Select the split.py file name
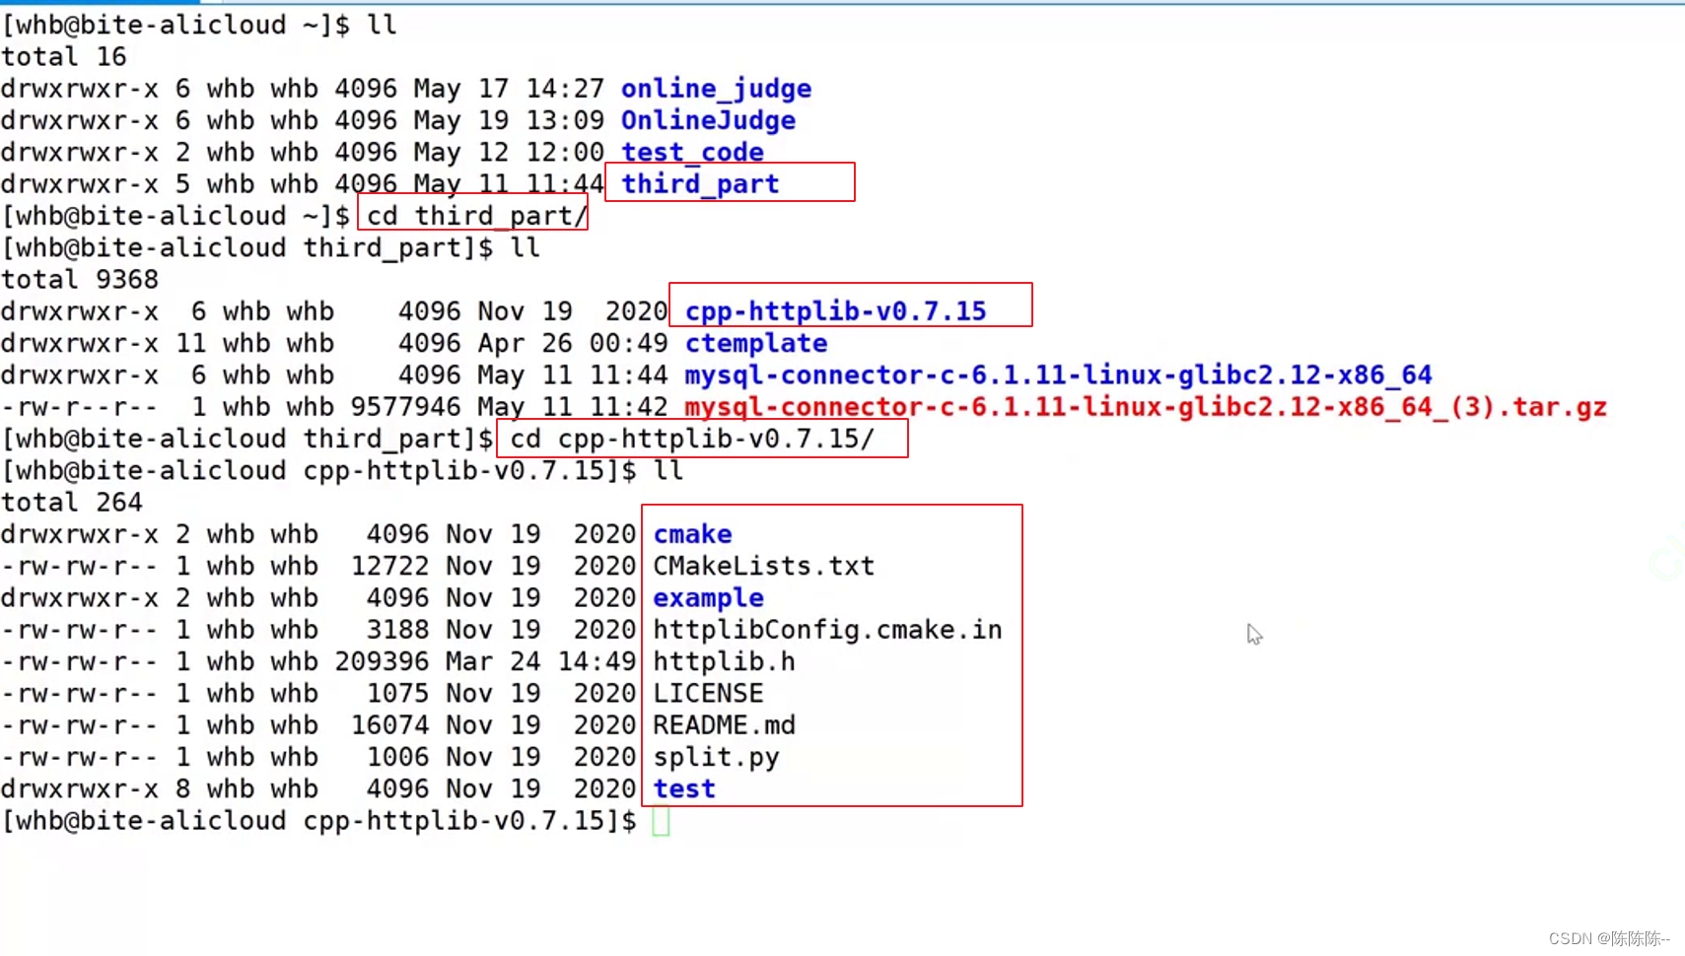This screenshot has height=956, width=1685. tap(716, 757)
